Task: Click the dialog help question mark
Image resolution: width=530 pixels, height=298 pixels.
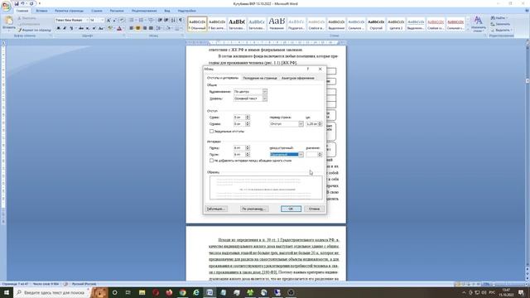Action: pos(307,69)
